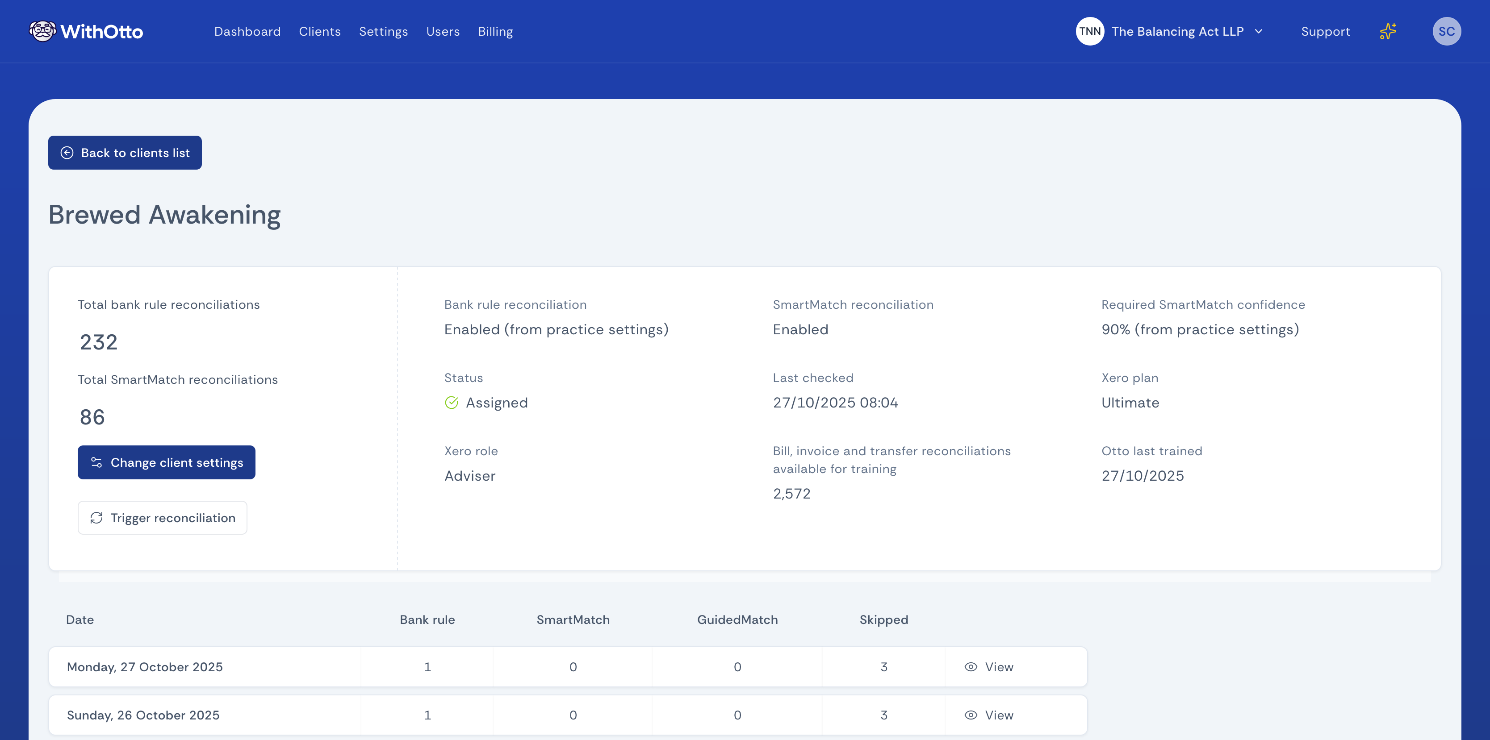The image size is (1490, 740).
Task: Trigger a reconciliation for Brewed Awakening
Action: [163, 518]
